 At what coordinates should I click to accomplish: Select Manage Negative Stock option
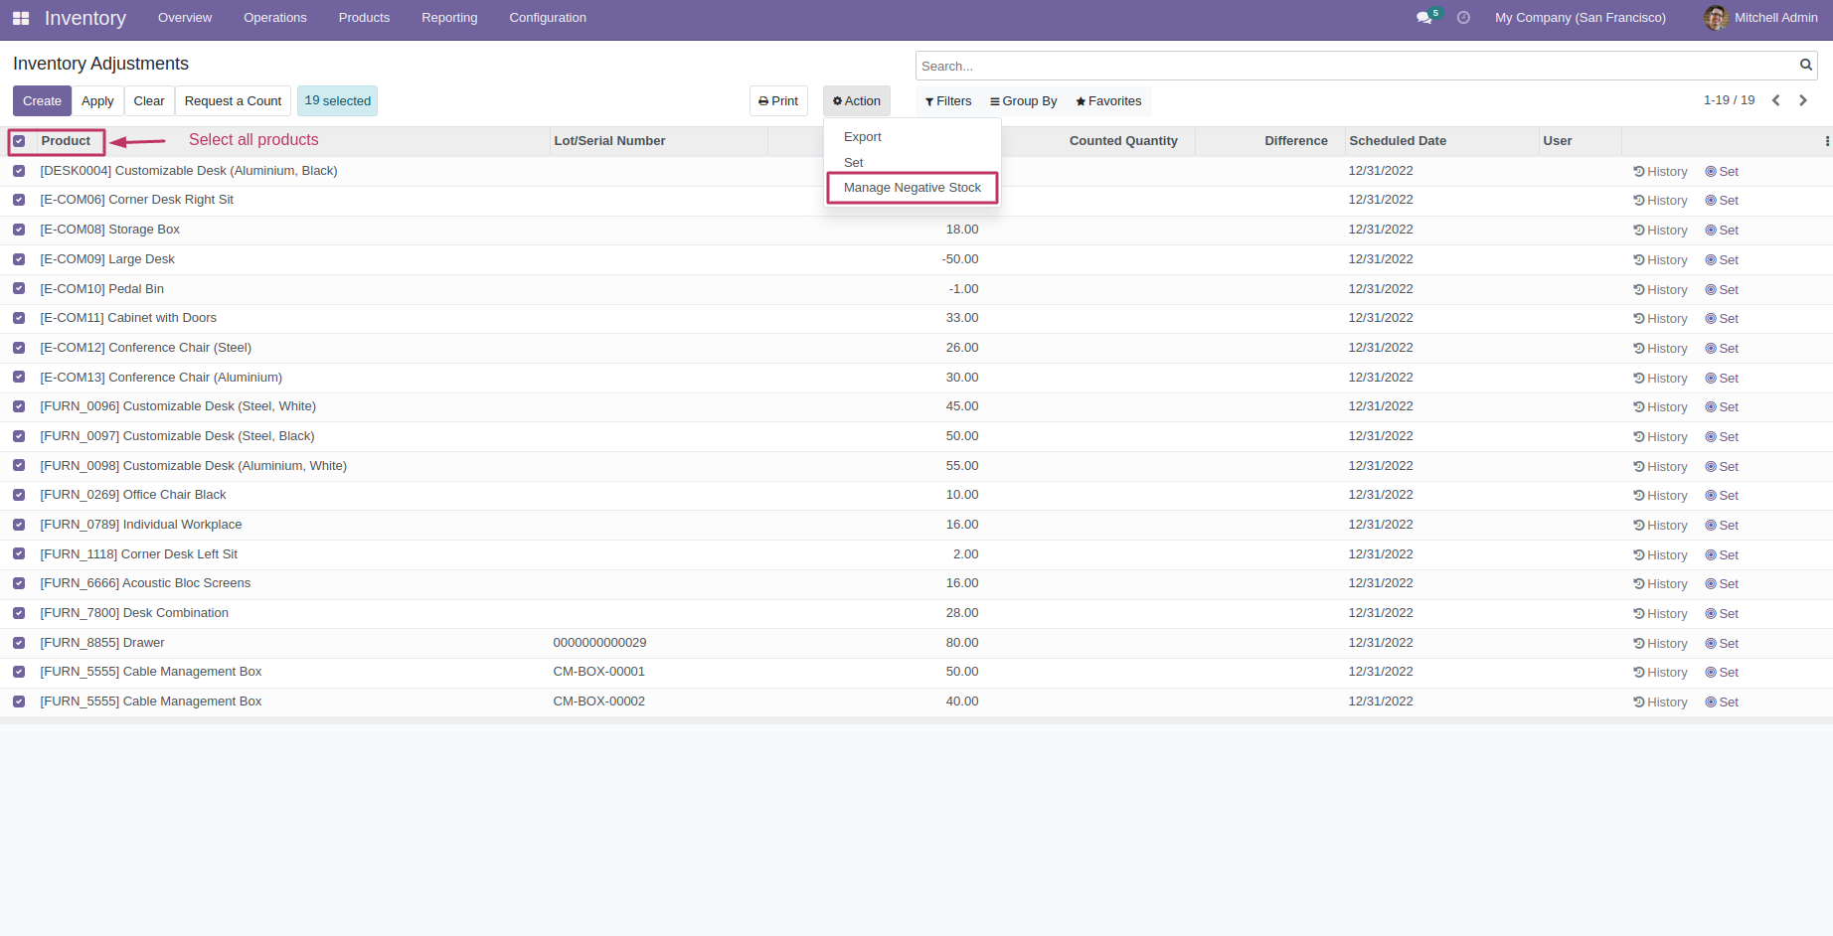pyautogui.click(x=913, y=188)
